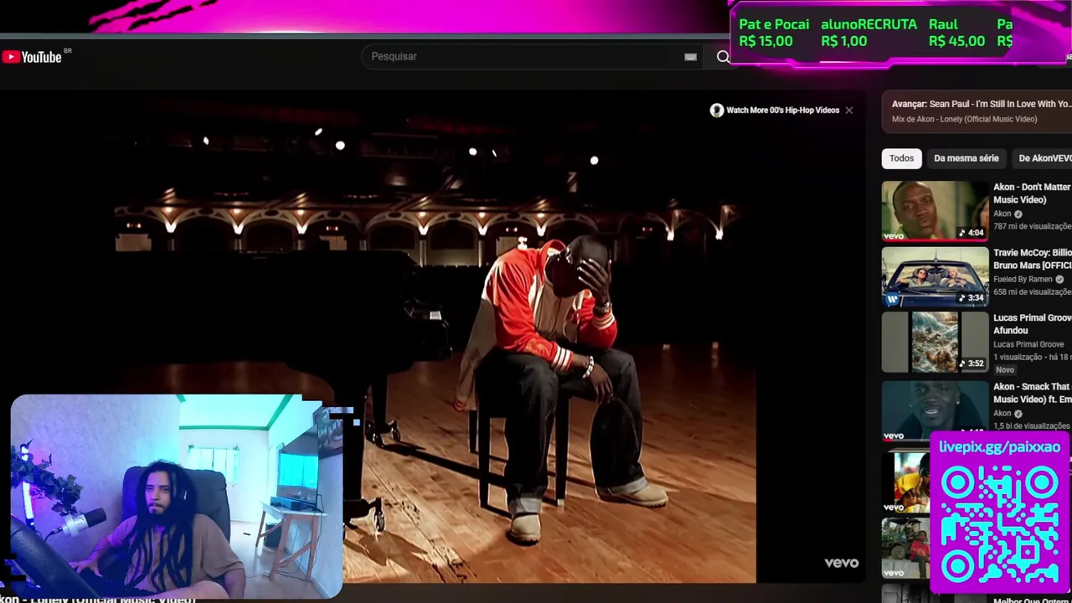Open Akon - Smack That video thumbnail
Image resolution: width=1072 pixels, height=603 pixels.
tap(935, 410)
